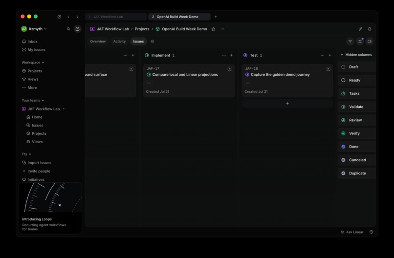This screenshot has height=258, width=394.
Task: Open Inbox in the sidebar
Action: click(x=30, y=42)
